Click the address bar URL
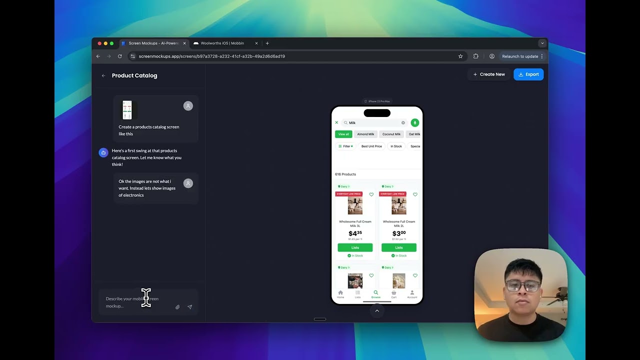The height and width of the screenshot is (360, 640). pos(212,56)
